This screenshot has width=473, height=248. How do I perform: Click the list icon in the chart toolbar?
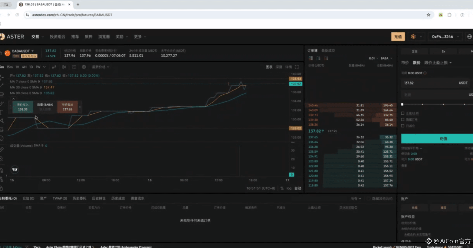74,67
